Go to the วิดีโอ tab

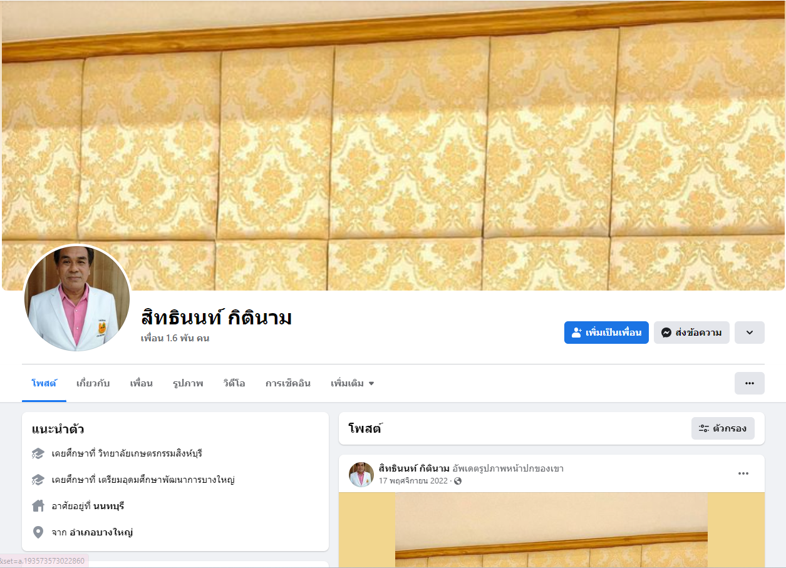(x=234, y=383)
